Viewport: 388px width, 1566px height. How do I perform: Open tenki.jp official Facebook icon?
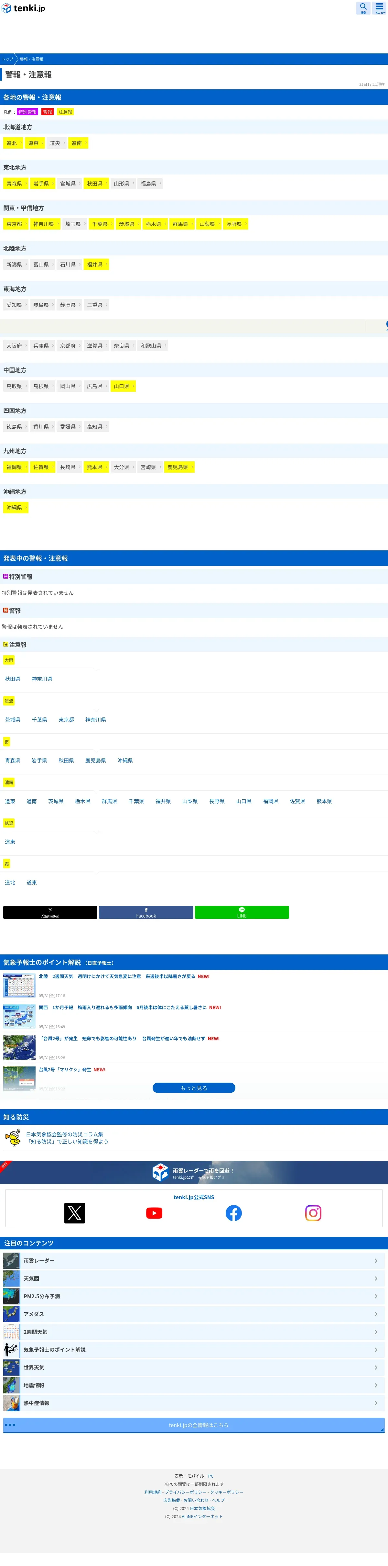tap(234, 1213)
